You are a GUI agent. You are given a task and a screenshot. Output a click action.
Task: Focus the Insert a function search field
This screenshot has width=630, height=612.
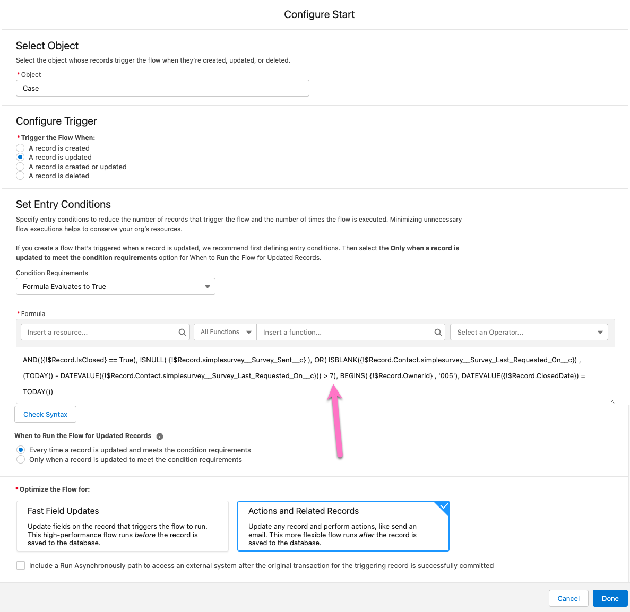pos(346,332)
